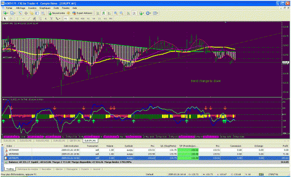Select the M30 timeframe
Screen dimensions: 291x177
(82, 19)
